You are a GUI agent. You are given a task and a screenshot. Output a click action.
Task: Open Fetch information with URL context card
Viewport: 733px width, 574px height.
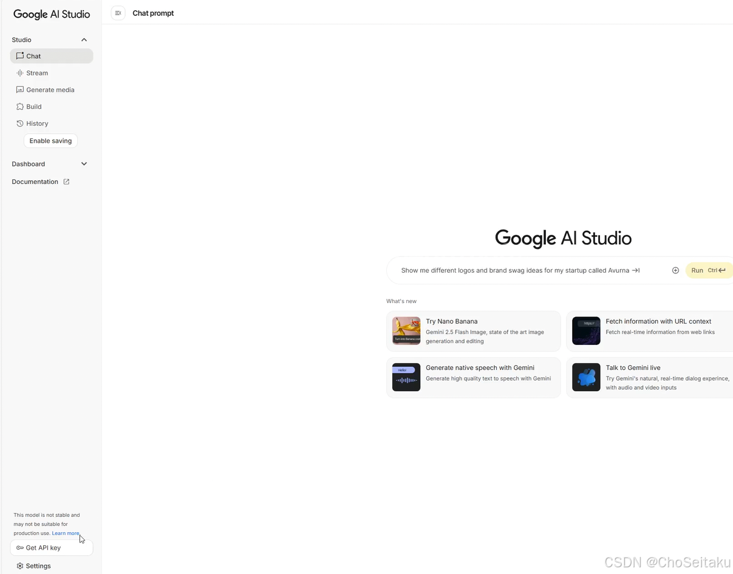point(650,331)
